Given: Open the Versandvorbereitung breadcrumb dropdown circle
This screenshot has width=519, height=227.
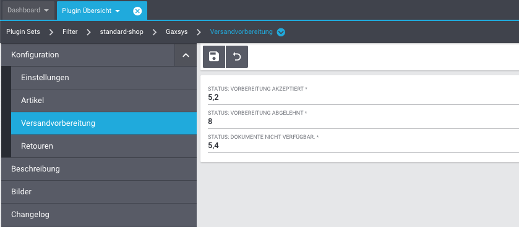Looking at the screenshot, I should coord(281,32).
